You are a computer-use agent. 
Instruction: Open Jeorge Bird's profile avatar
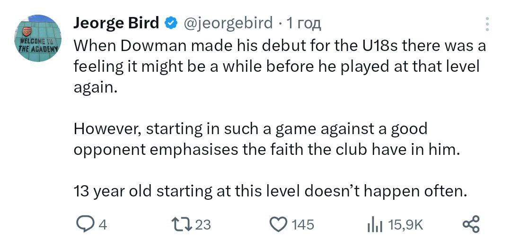(x=39, y=41)
